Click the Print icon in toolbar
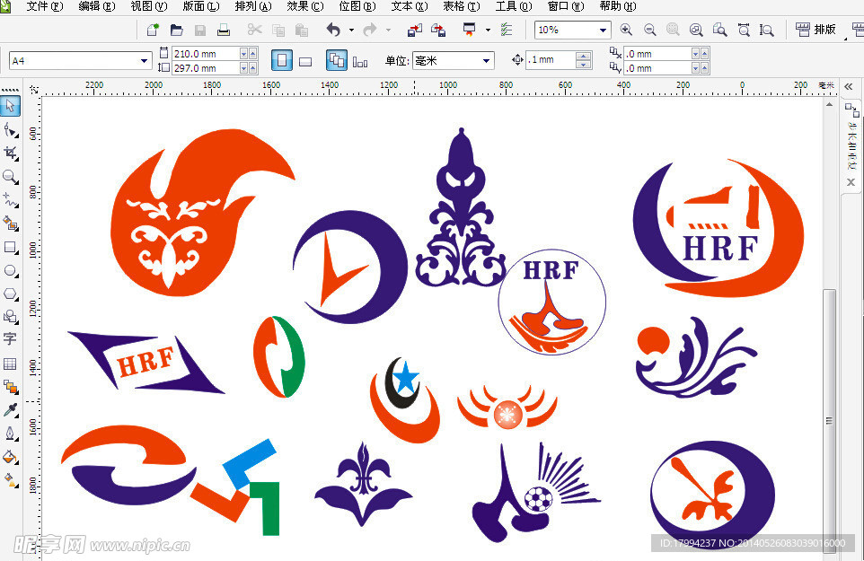 (224, 30)
